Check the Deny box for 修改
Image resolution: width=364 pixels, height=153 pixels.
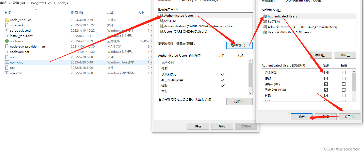pos(344,78)
